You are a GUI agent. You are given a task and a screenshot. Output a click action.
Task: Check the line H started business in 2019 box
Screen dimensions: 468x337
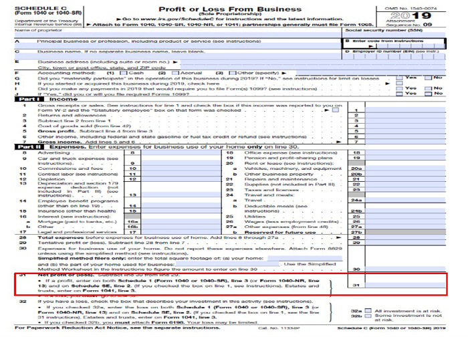(x=399, y=84)
